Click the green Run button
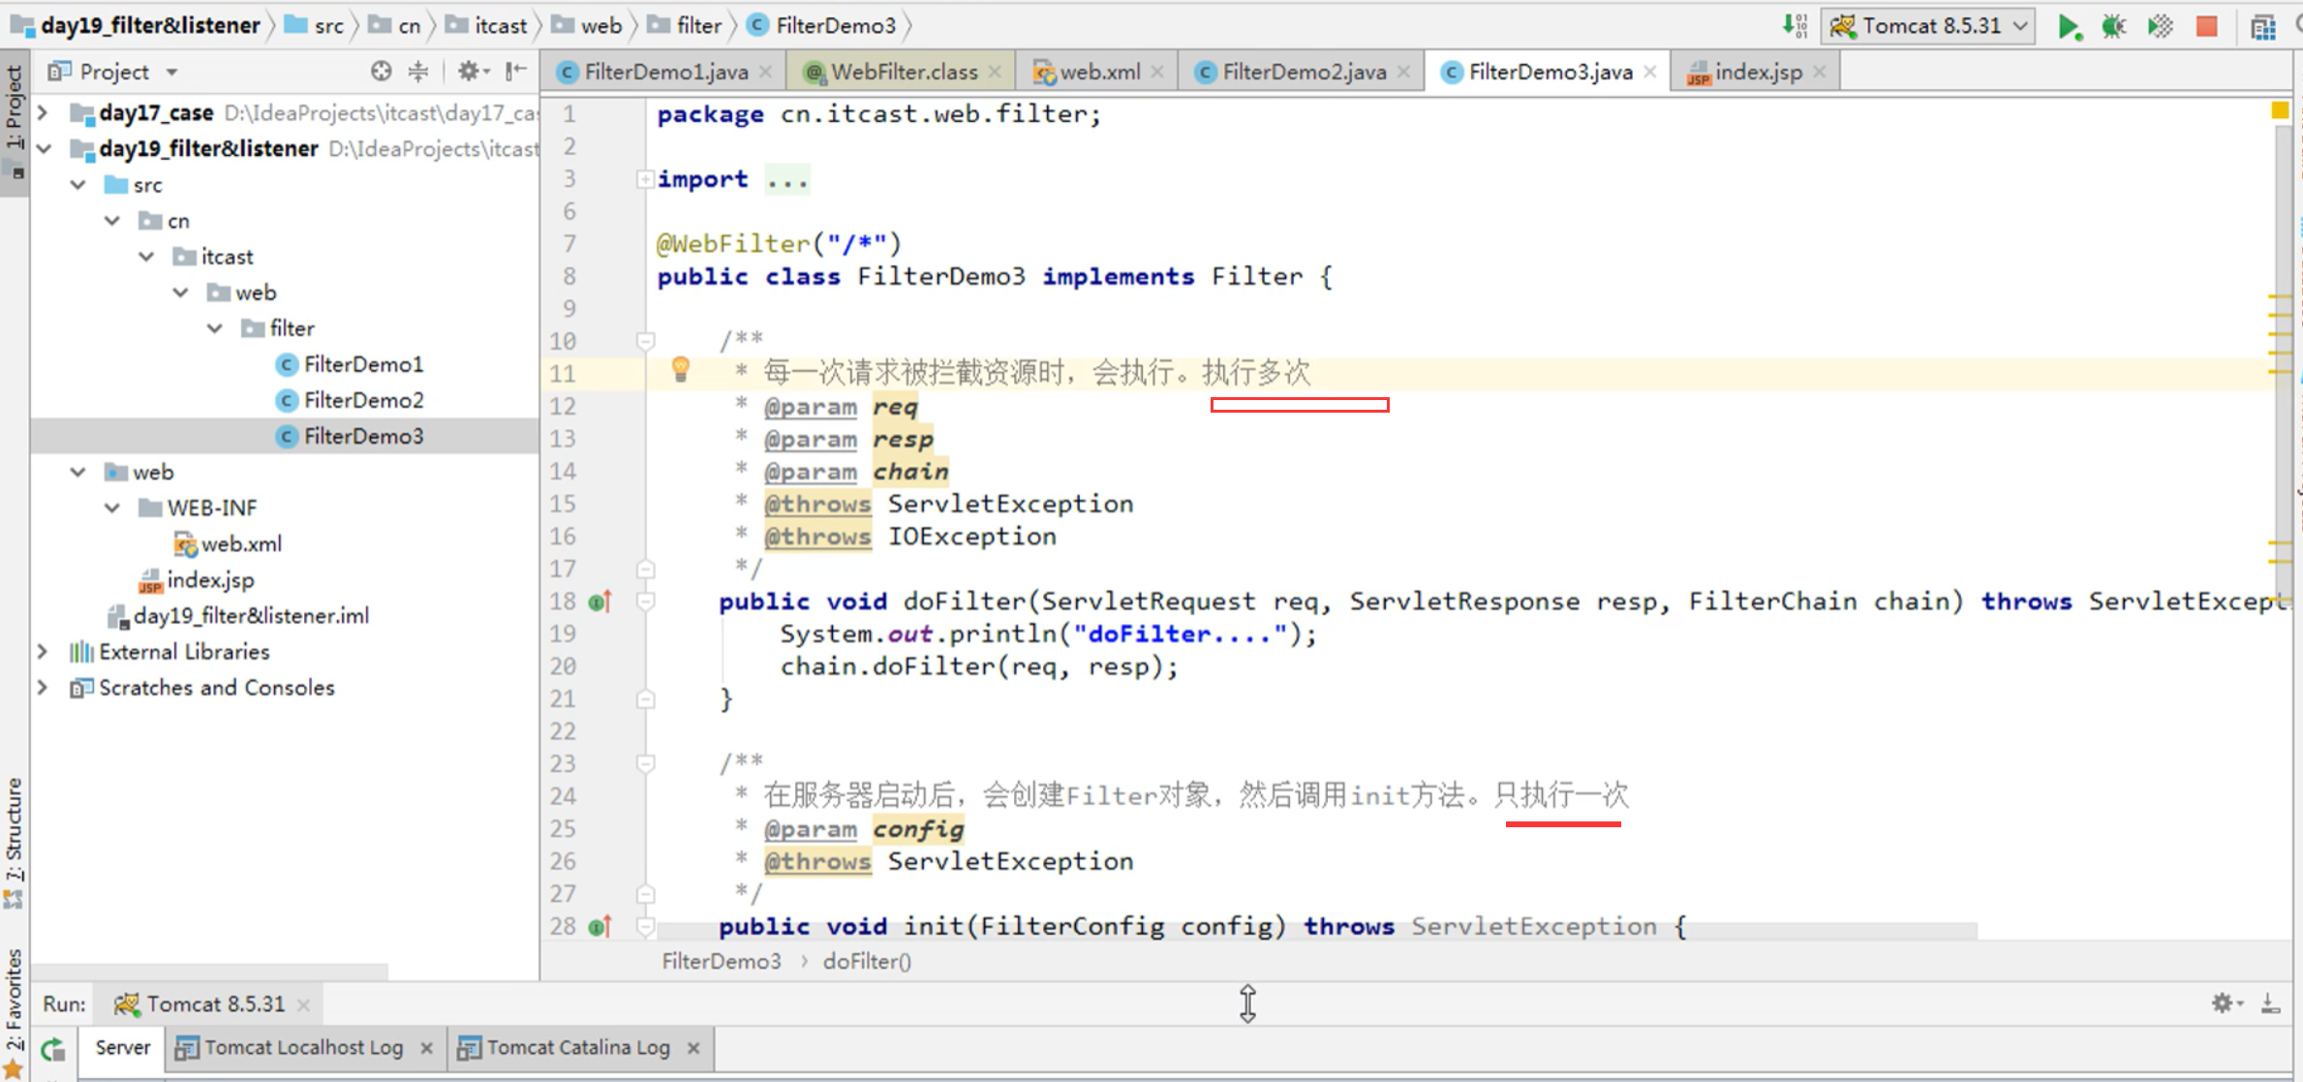 click(2068, 26)
